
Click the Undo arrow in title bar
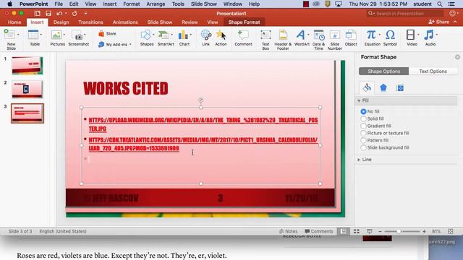[59, 13]
